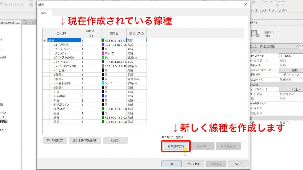Select the 実線 pattern for スケッチ row
This screenshot has height=170, width=303.
pos(130,53)
